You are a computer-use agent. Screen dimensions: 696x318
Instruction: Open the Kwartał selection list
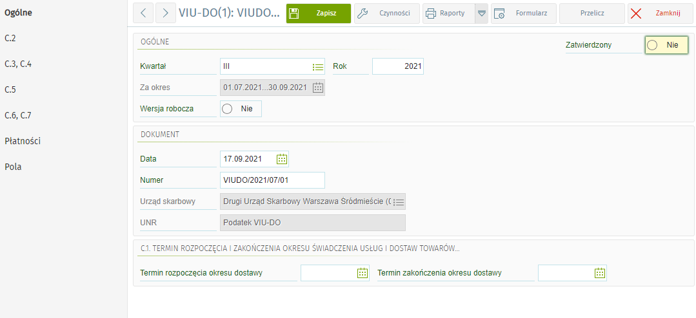317,66
